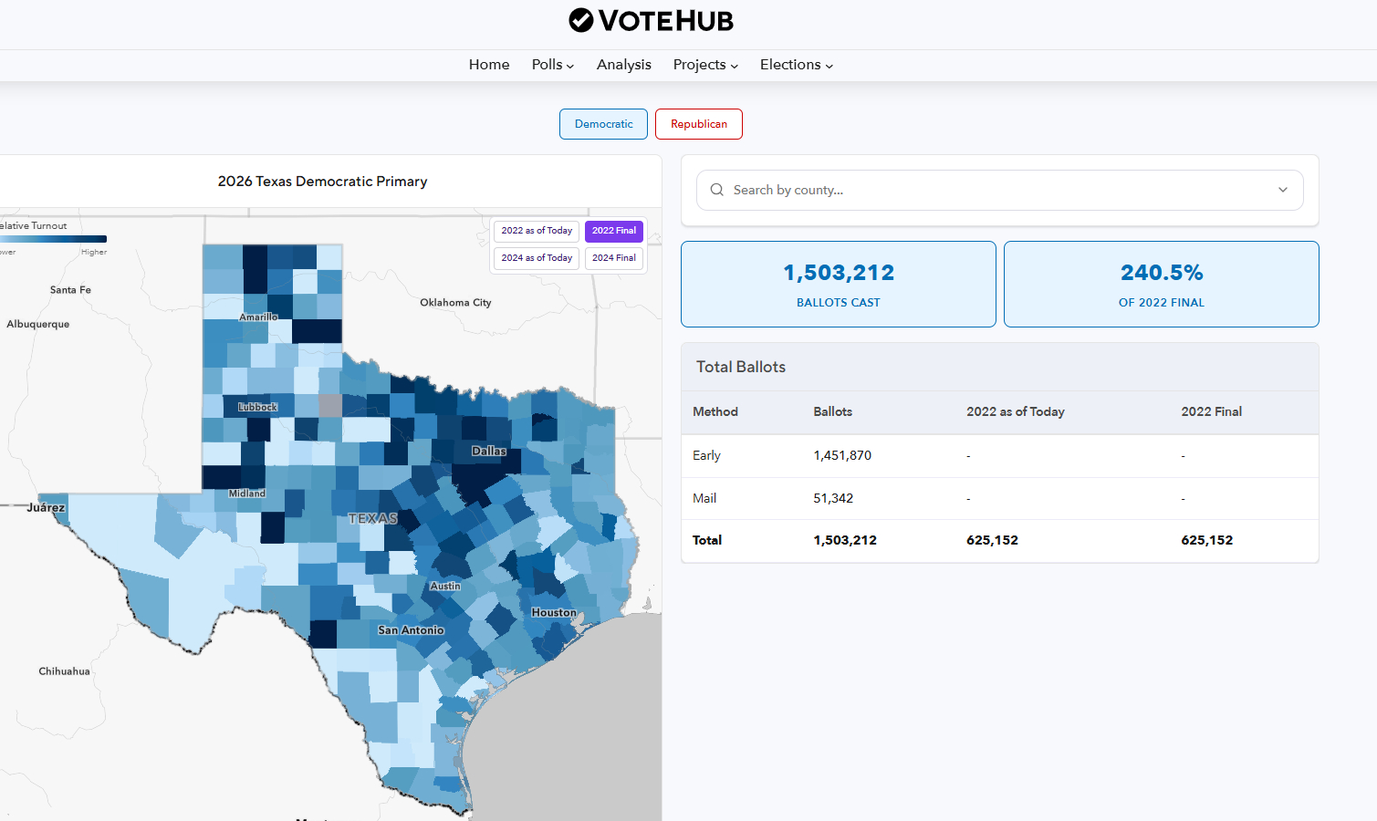1377x821 pixels.
Task: Open the Analysis page
Action: [x=623, y=65]
